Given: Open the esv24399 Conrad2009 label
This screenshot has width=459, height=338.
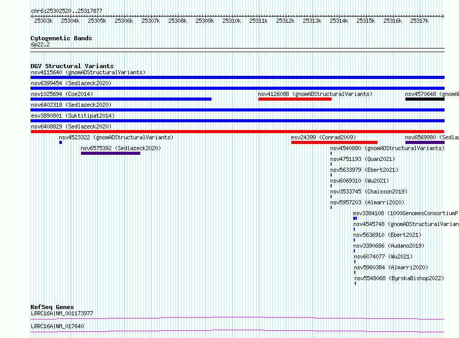Looking at the screenshot, I should click(x=323, y=137).
